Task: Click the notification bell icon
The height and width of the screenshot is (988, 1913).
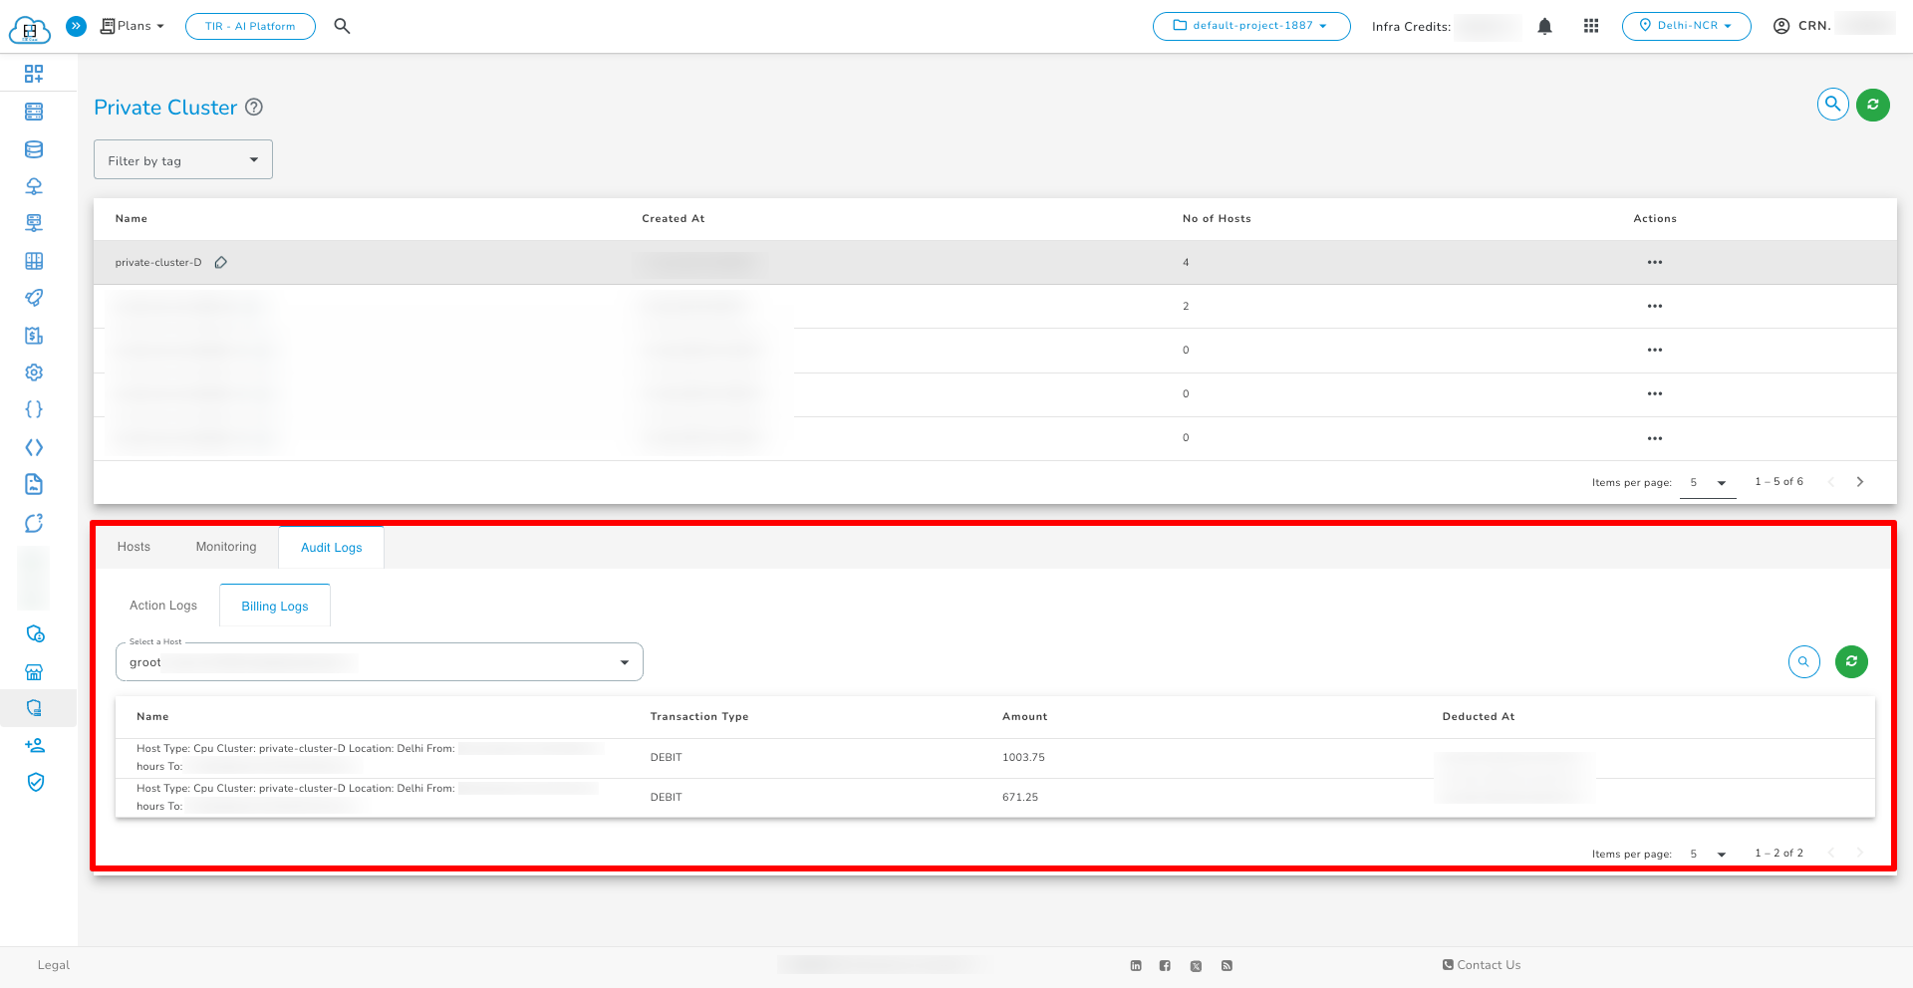Action: point(1545,26)
